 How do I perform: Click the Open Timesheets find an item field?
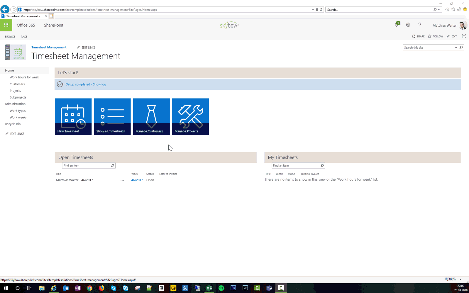point(86,165)
